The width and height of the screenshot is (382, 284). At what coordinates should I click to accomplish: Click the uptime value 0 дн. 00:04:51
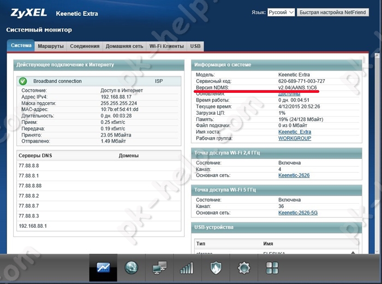(x=294, y=100)
